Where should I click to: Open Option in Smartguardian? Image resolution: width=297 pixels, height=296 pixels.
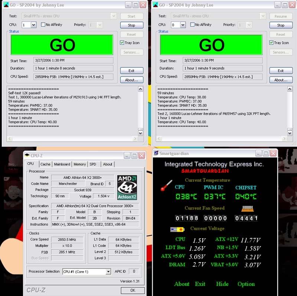tap(246, 284)
